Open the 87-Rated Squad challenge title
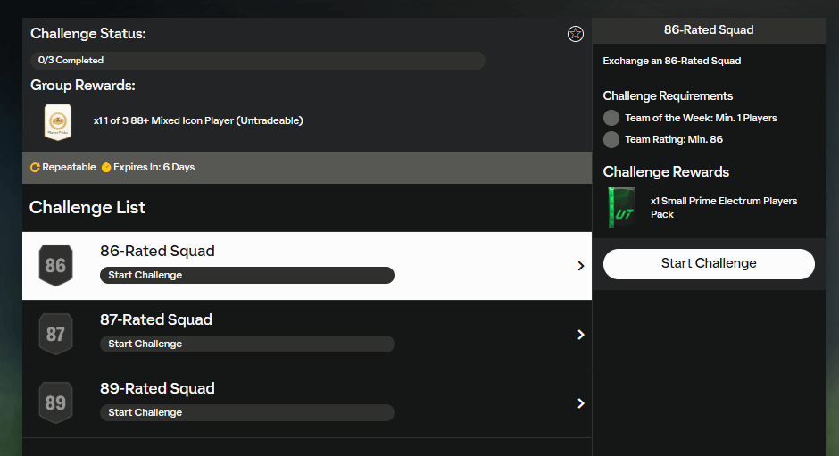The width and height of the screenshot is (839, 456). (156, 319)
